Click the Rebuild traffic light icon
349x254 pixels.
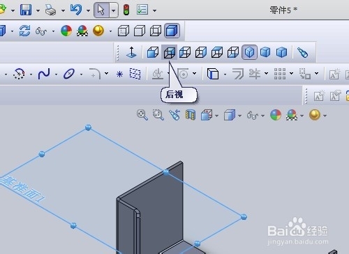[126, 10]
